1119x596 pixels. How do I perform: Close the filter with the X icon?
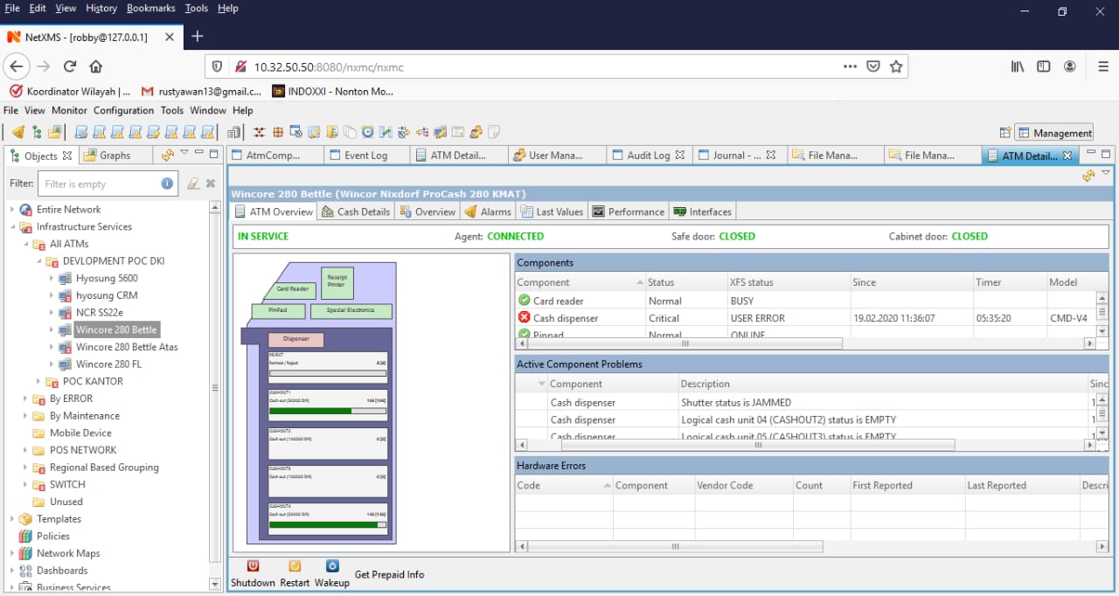coord(211,184)
